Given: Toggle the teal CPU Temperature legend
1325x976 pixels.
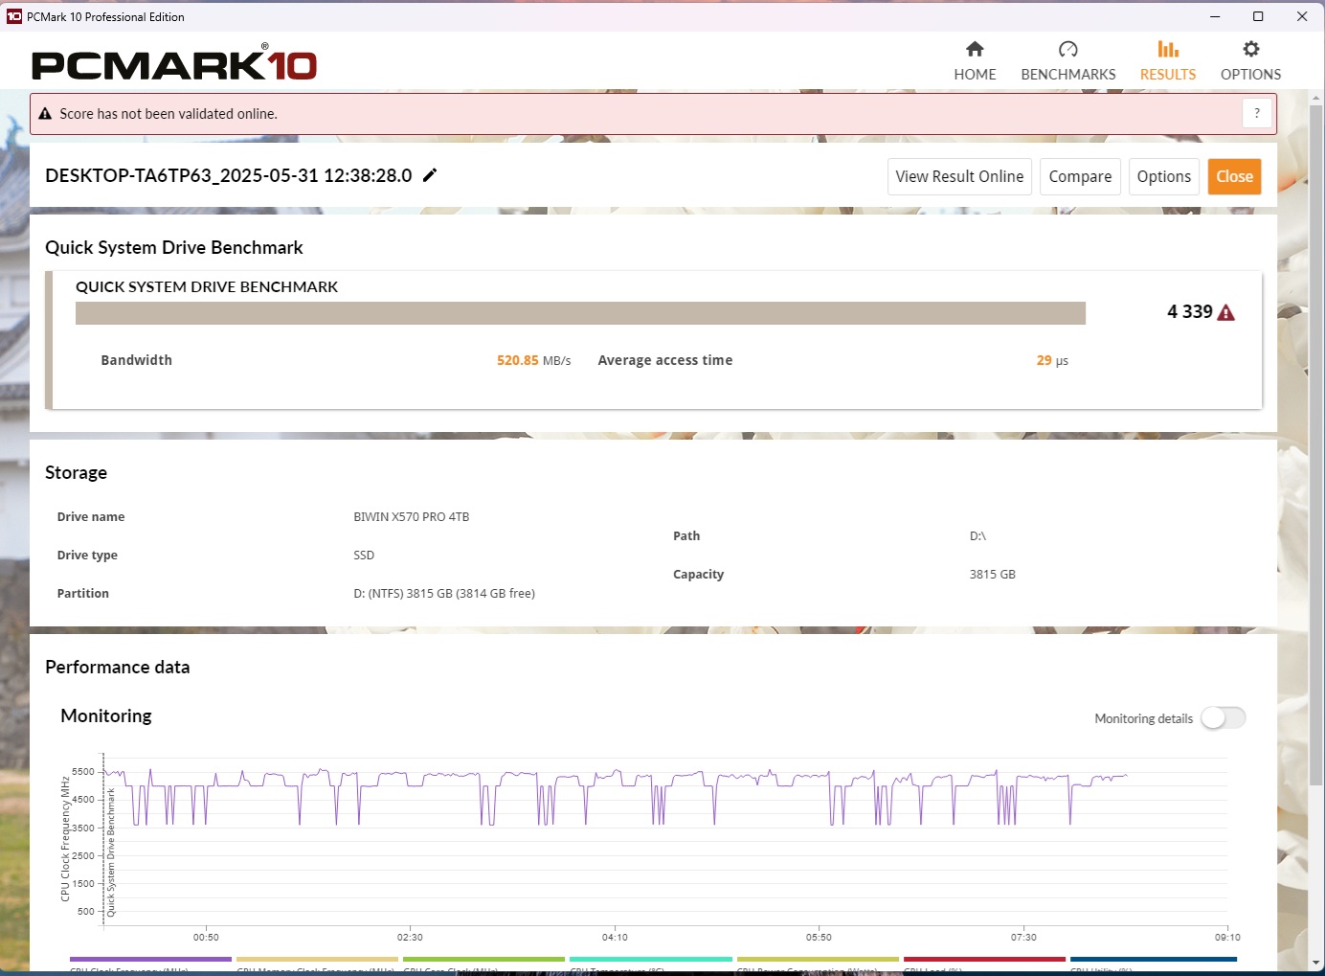Looking at the screenshot, I should (x=650, y=961).
